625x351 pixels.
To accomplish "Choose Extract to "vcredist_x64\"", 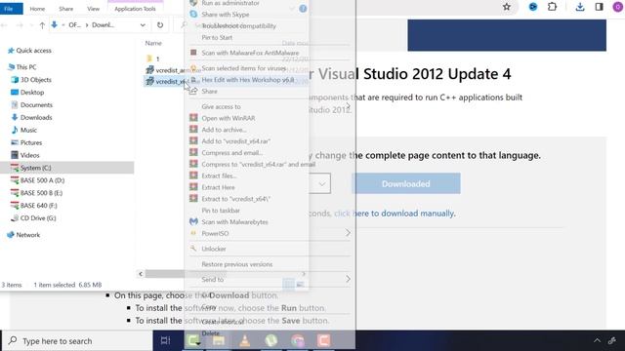I will [x=236, y=199].
